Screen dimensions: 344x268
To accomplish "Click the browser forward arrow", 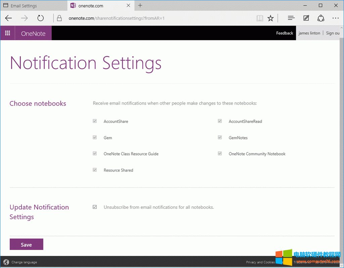I will [24, 18].
